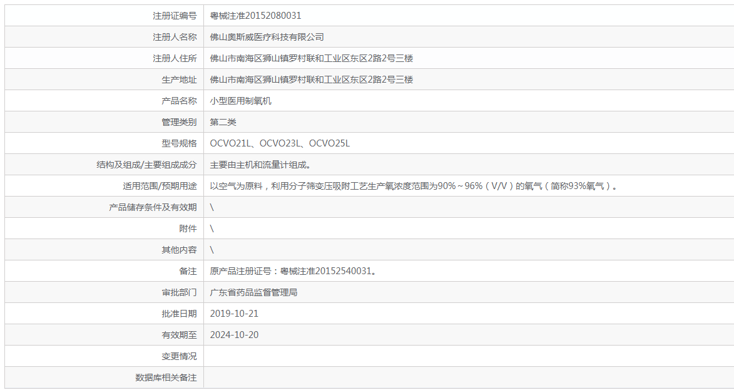Viewport: 734px width, 390px height.
Task: Click the label 结构及组成/主要组成成分
Action: [146, 165]
